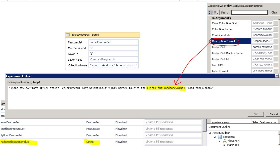Select StartNode in Document Outline

click(x=233, y=145)
